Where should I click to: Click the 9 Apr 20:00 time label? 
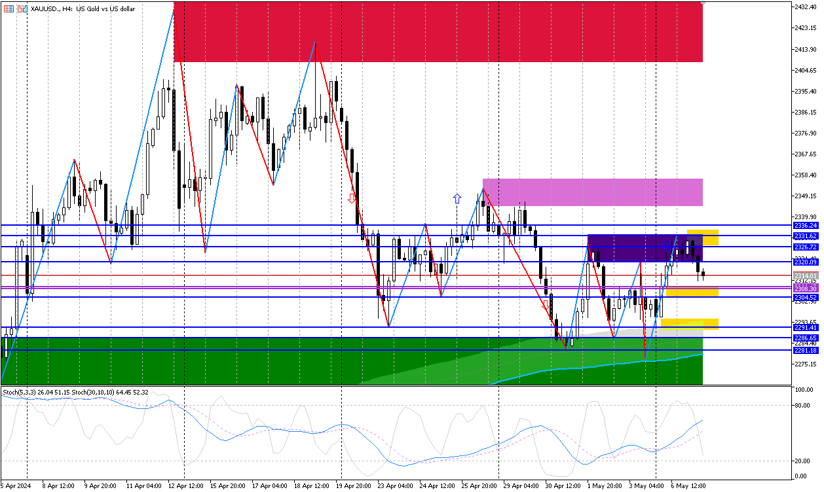[x=101, y=486]
